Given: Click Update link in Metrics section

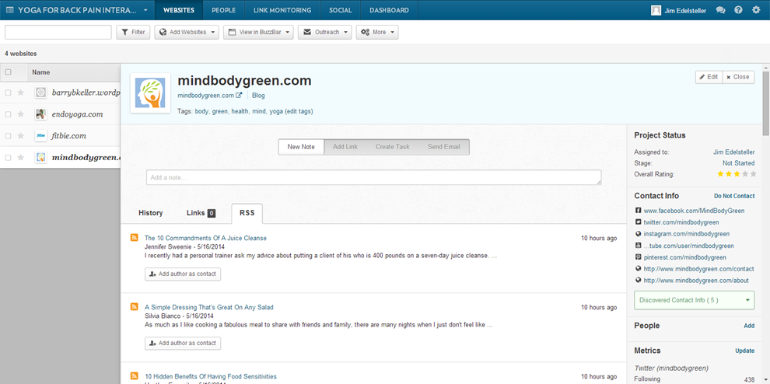Looking at the screenshot, I should pos(744,351).
